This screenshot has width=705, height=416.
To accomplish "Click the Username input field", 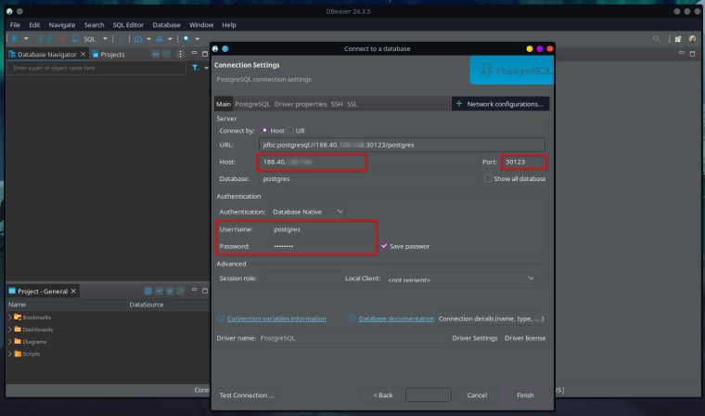I will (x=322, y=229).
